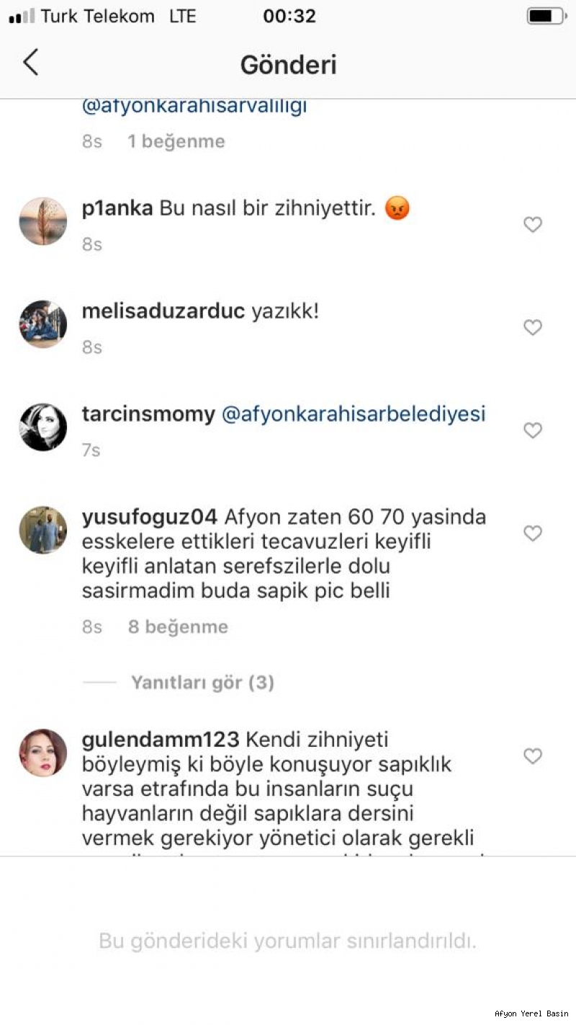View the 1 beğenme likes list
576x1025 pixels.
176,141
